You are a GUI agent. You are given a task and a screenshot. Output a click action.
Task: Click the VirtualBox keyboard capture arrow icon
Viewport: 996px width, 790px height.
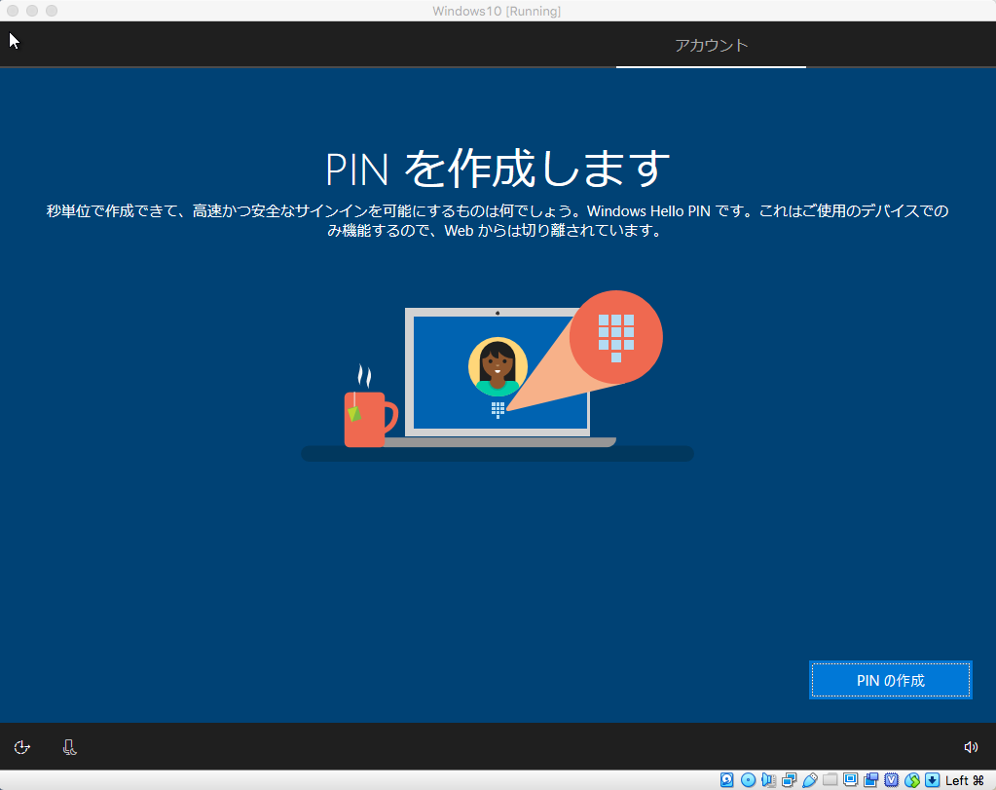point(933,780)
